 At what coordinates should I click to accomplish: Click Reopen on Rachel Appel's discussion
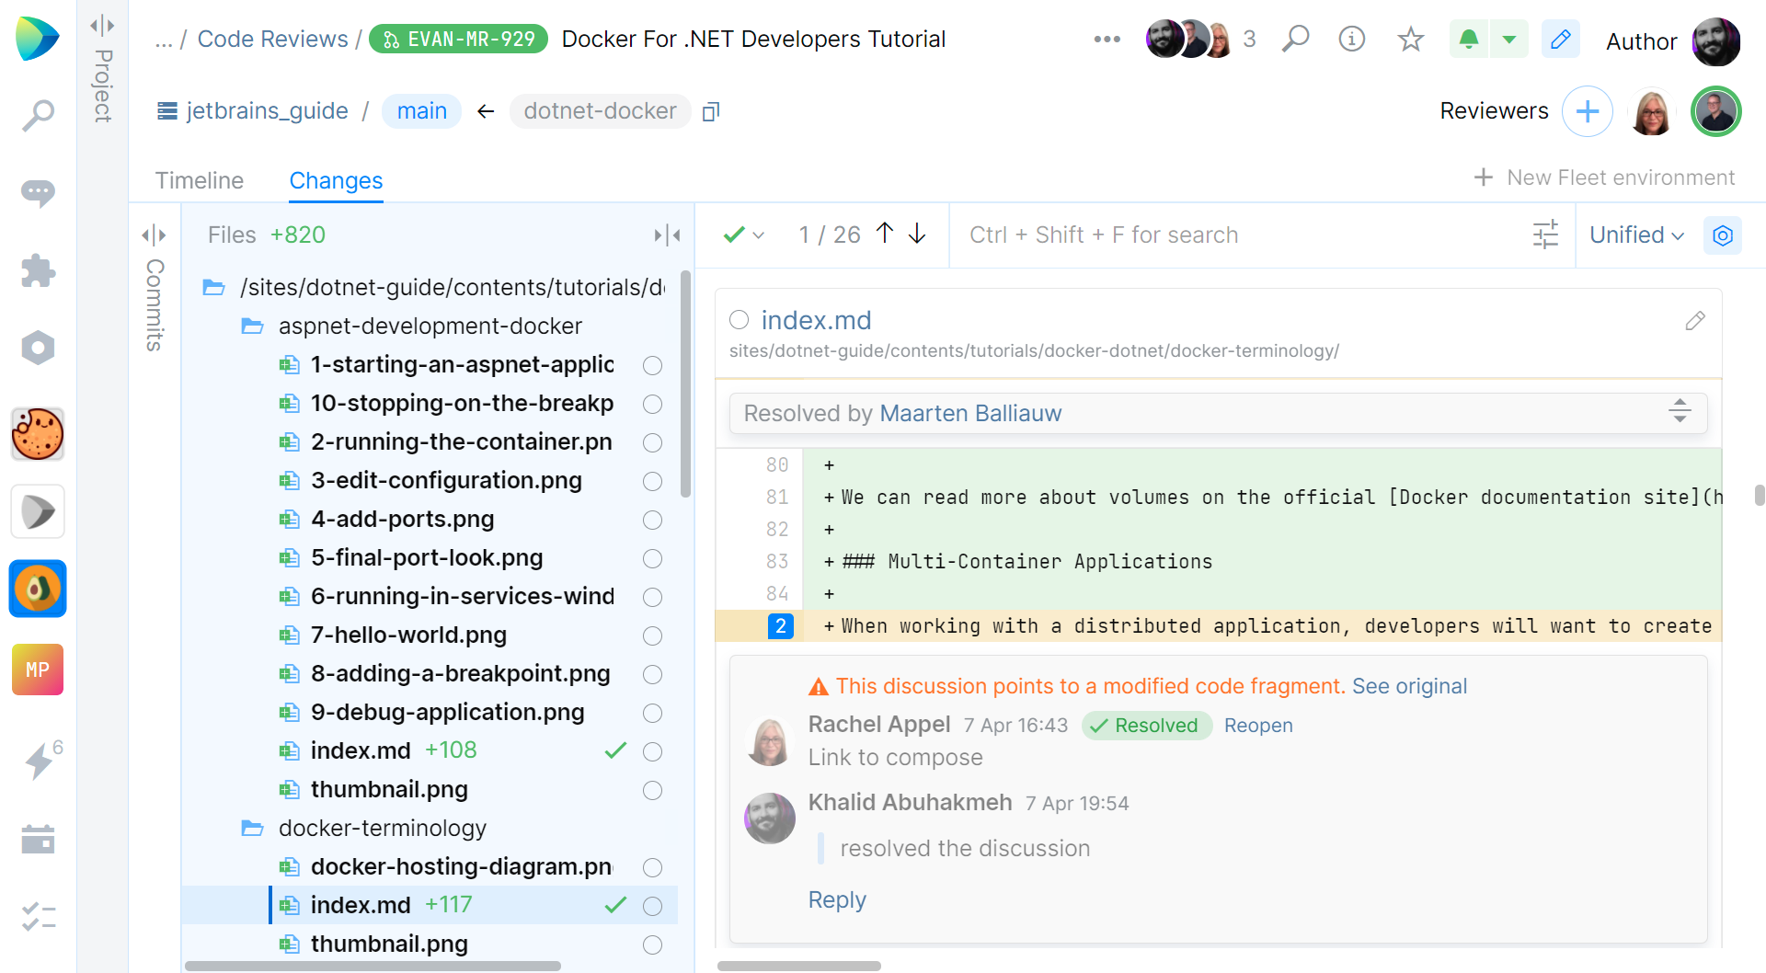pyautogui.click(x=1257, y=726)
